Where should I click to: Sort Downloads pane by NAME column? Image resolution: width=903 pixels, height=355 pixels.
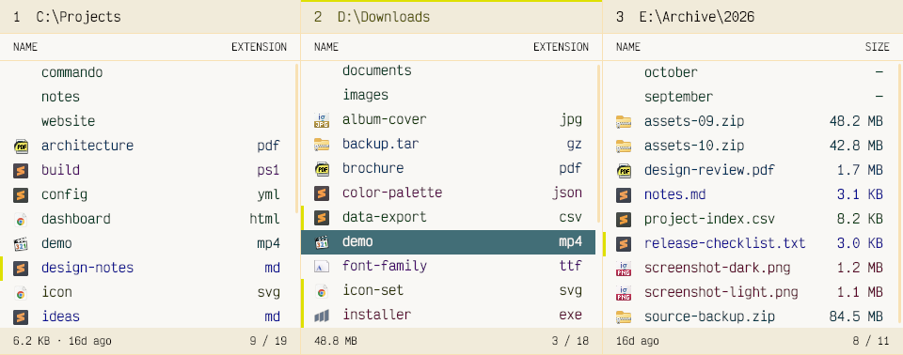point(326,47)
